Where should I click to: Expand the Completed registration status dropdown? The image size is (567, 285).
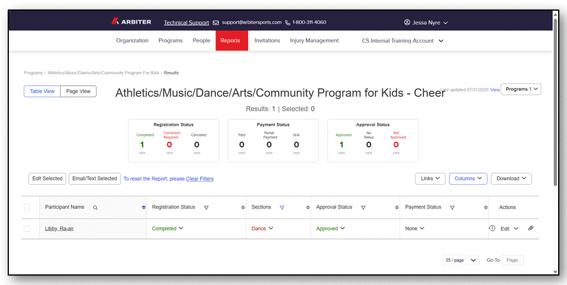tap(168, 229)
